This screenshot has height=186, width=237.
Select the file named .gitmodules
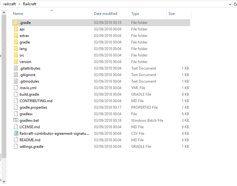pyautogui.click(x=29, y=81)
